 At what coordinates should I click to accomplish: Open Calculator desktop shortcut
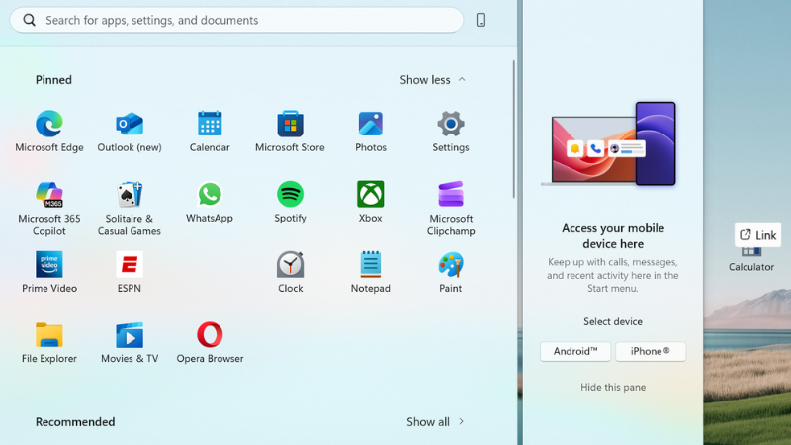click(751, 259)
